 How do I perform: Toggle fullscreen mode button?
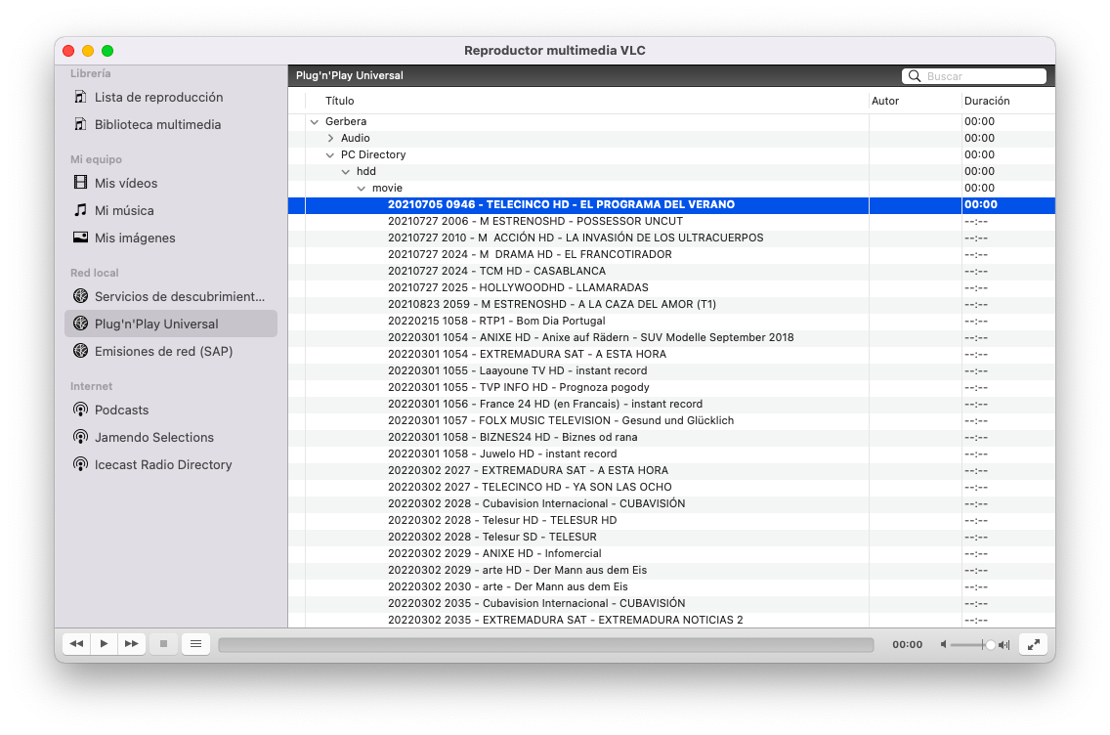pos(1033,644)
